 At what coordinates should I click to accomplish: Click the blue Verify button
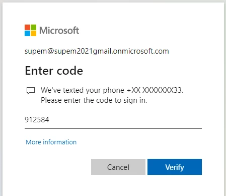[175, 167]
